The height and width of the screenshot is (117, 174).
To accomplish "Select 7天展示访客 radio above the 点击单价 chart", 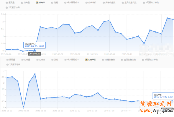I will tap(7, 65).
